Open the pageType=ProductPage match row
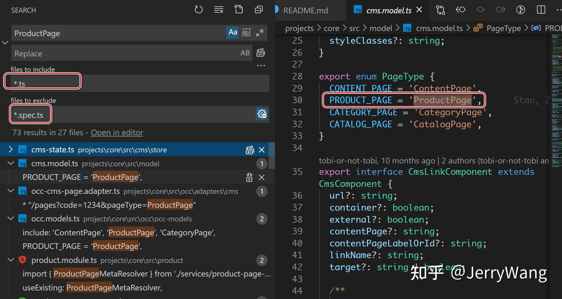This screenshot has height=299, width=562. 137,205
